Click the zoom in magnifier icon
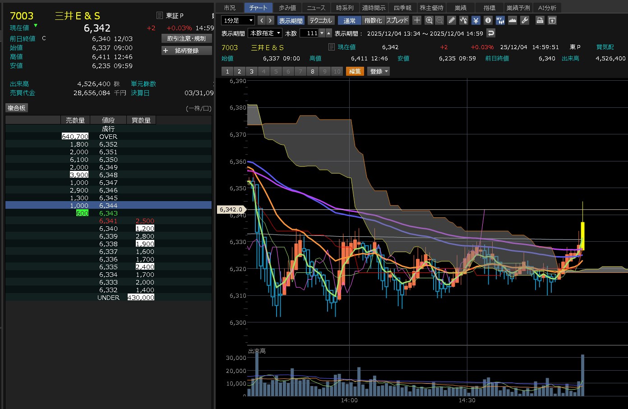Viewport: 628px width, 409px height. 429,20
